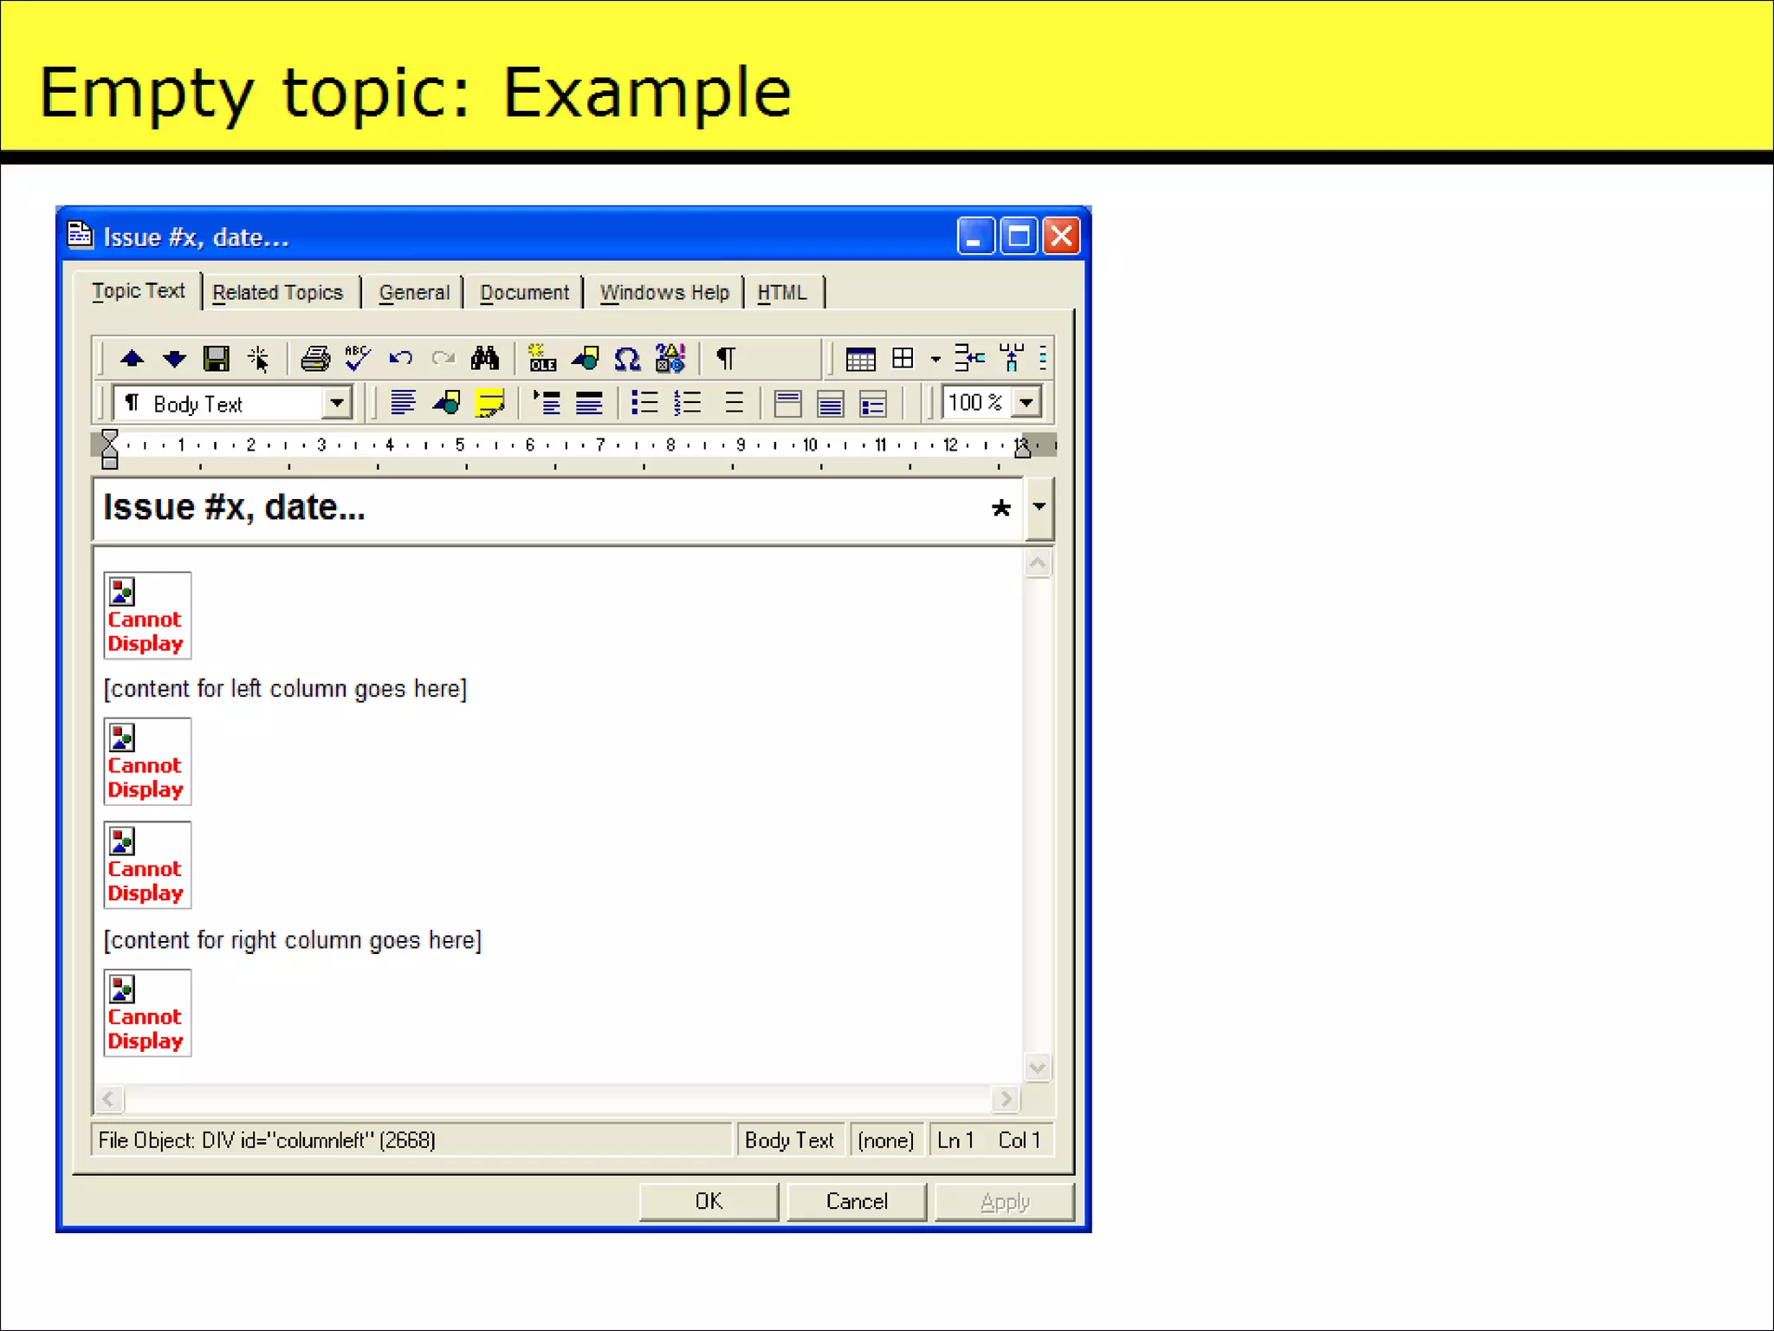The image size is (1774, 1331).
Task: Open the Body Text style dropdown
Action: 337,403
